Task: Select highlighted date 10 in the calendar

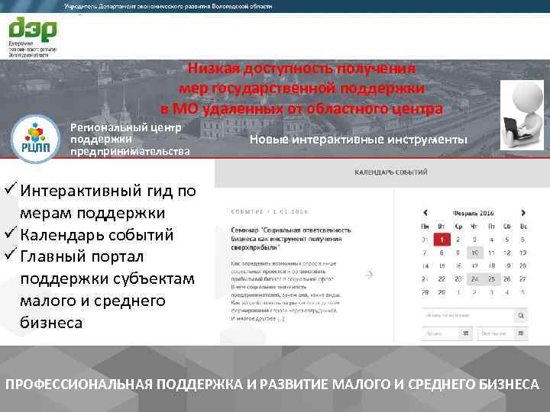Action: 475,253
